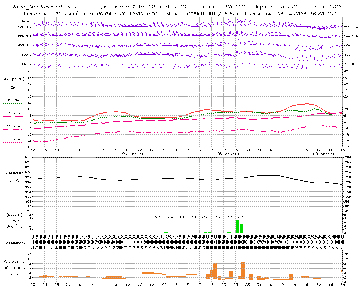Click the tallest orange convective cloud bar
This screenshot has height=287, width=359.
[x=243, y=271]
